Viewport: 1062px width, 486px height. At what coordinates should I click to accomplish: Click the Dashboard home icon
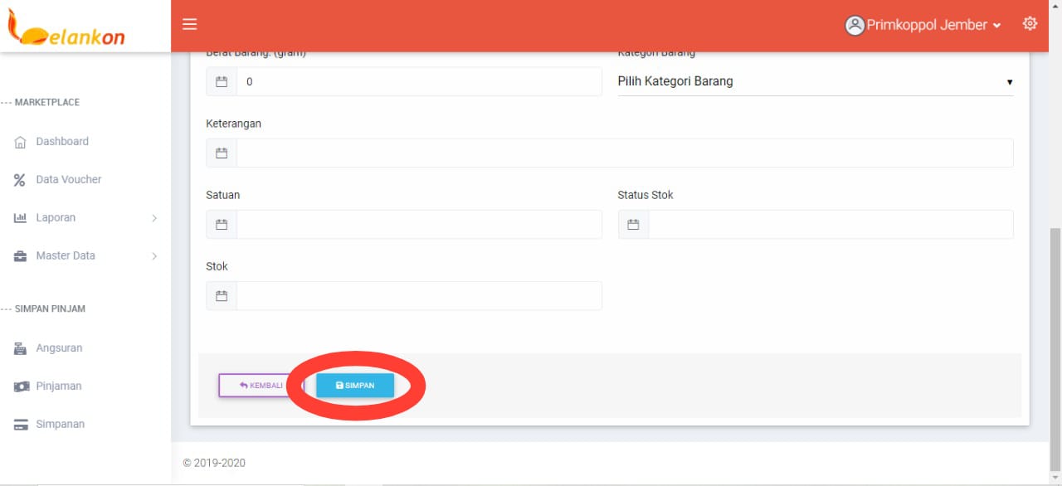[21, 142]
